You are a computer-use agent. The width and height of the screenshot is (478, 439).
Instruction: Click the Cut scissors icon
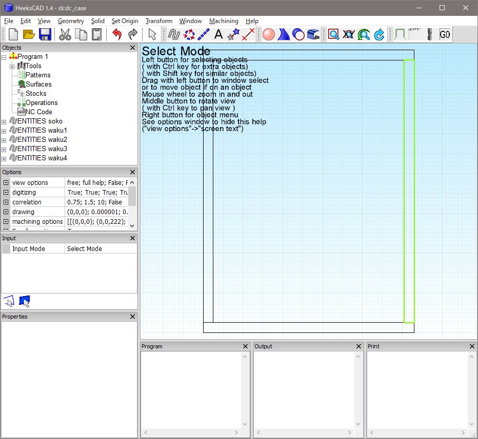(x=65, y=34)
